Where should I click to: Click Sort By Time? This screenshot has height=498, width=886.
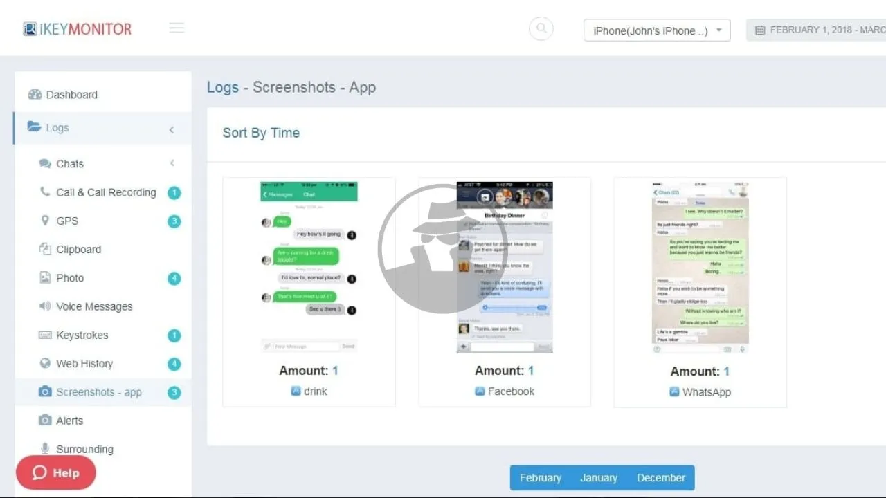coord(261,133)
